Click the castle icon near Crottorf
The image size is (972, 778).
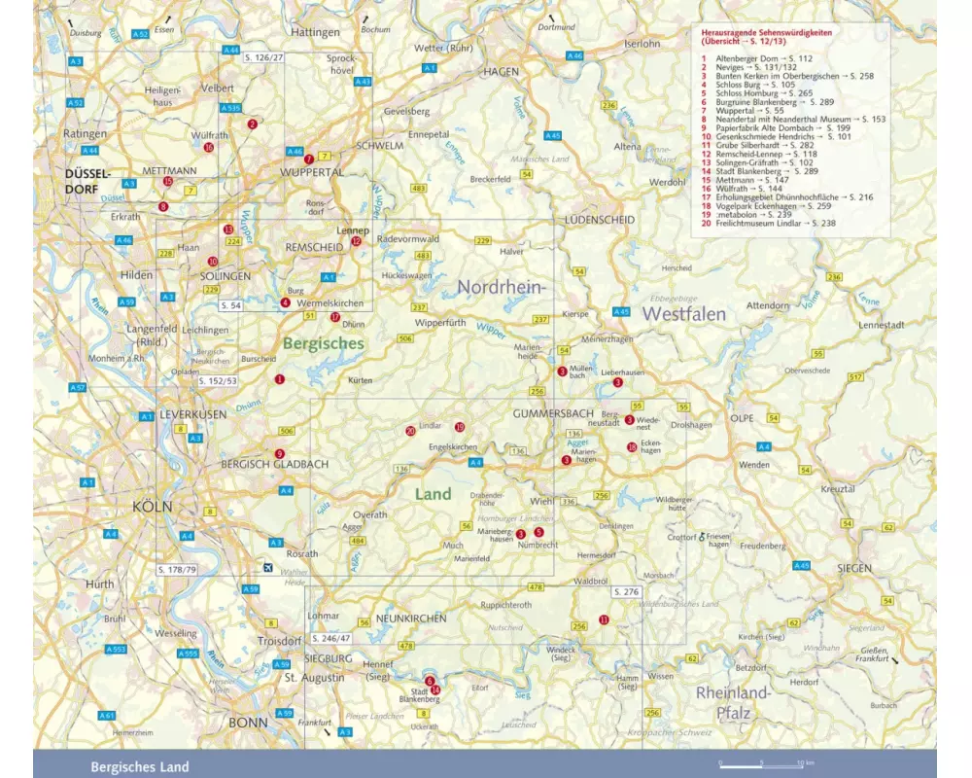tap(701, 536)
